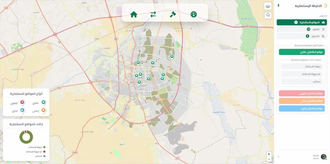Expand the موقع استثماري ترفيهي filter section
Screen dimensions: 330x164
pos(302,94)
